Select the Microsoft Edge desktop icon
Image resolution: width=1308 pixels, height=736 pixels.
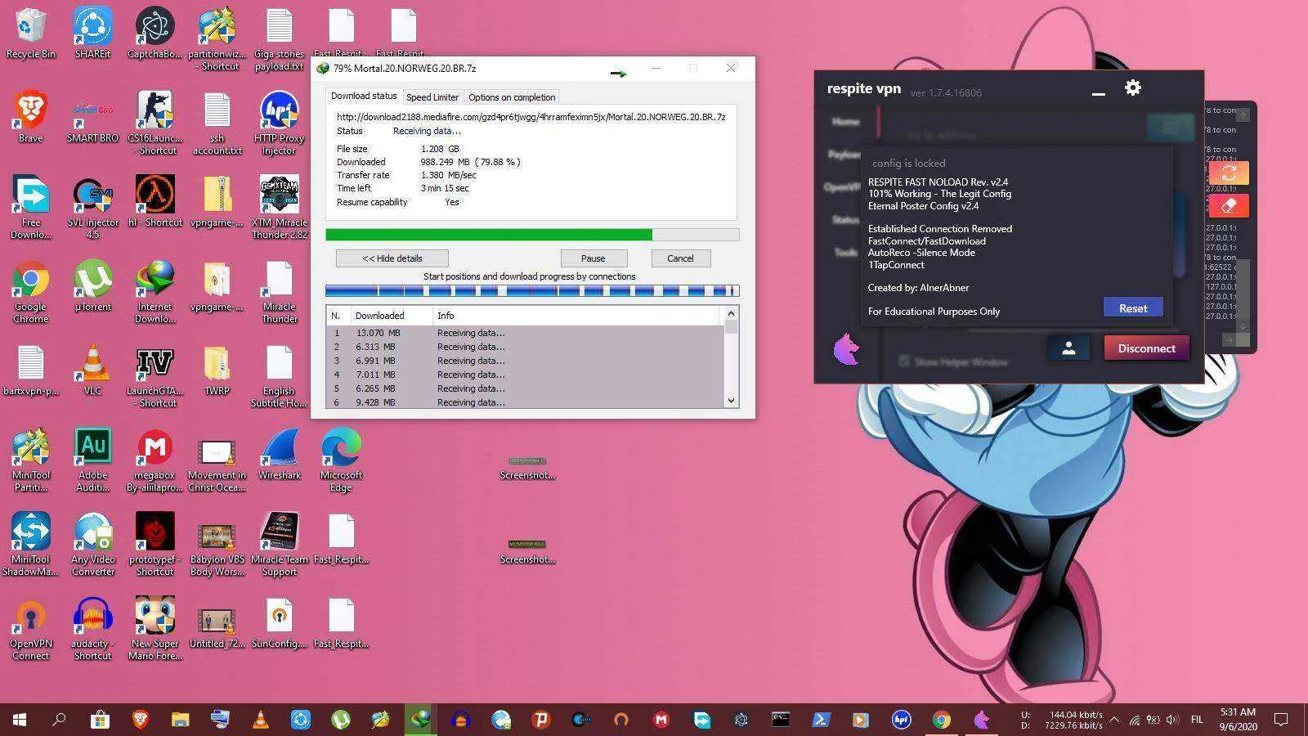click(x=341, y=460)
